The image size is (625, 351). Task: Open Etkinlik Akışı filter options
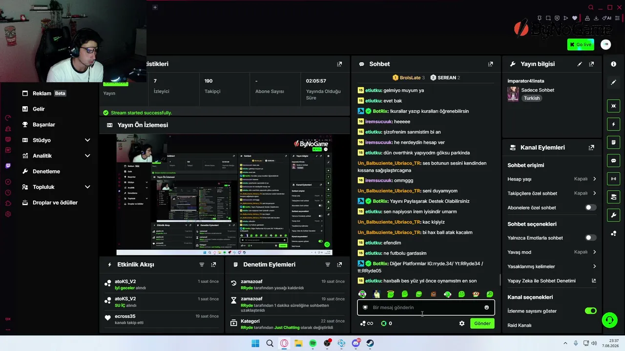coord(202,264)
